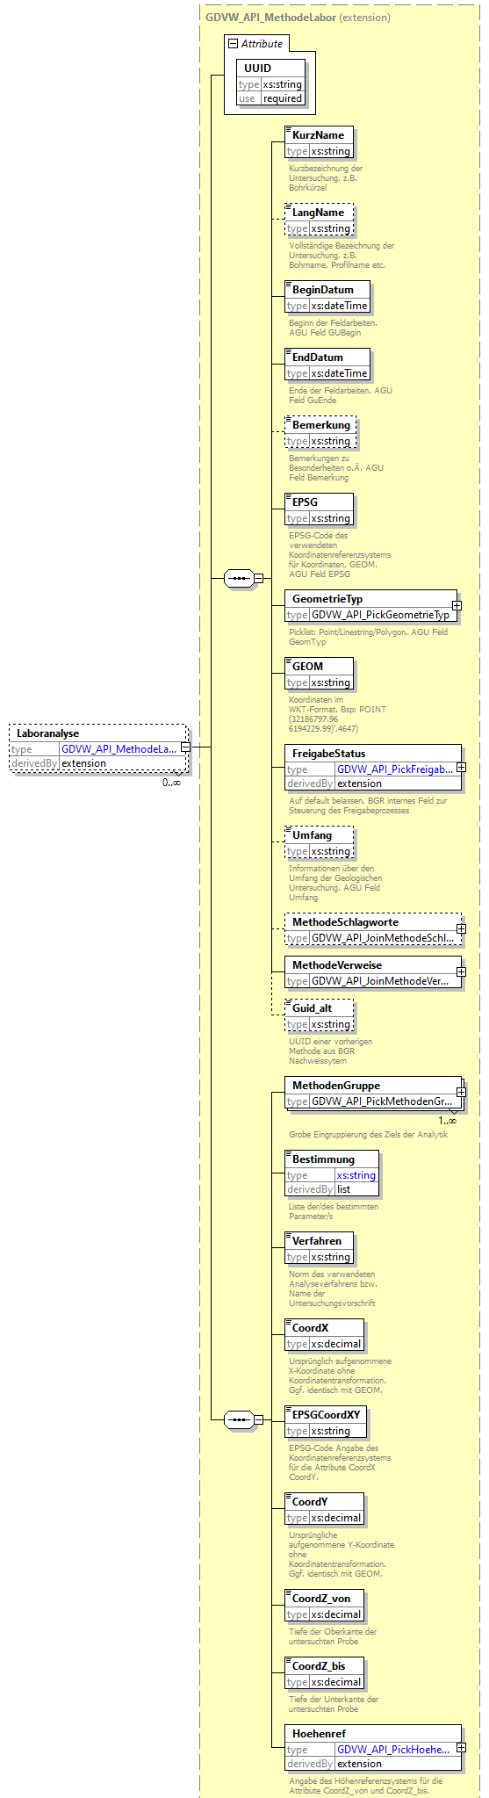Viewport: 489px width, 1798px height.
Task: Click the 0..∞ cardinality under Laboranalyse
Action: point(171,782)
